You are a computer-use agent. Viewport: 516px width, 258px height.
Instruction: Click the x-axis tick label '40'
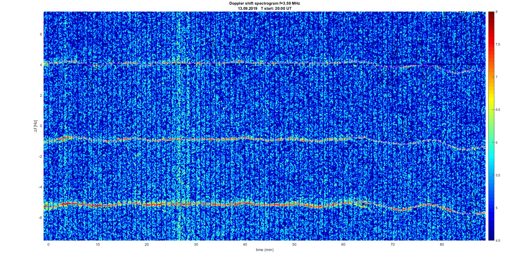[x=245, y=245]
